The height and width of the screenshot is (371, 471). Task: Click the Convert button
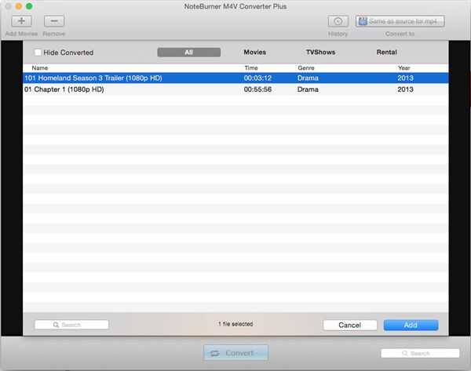click(235, 353)
